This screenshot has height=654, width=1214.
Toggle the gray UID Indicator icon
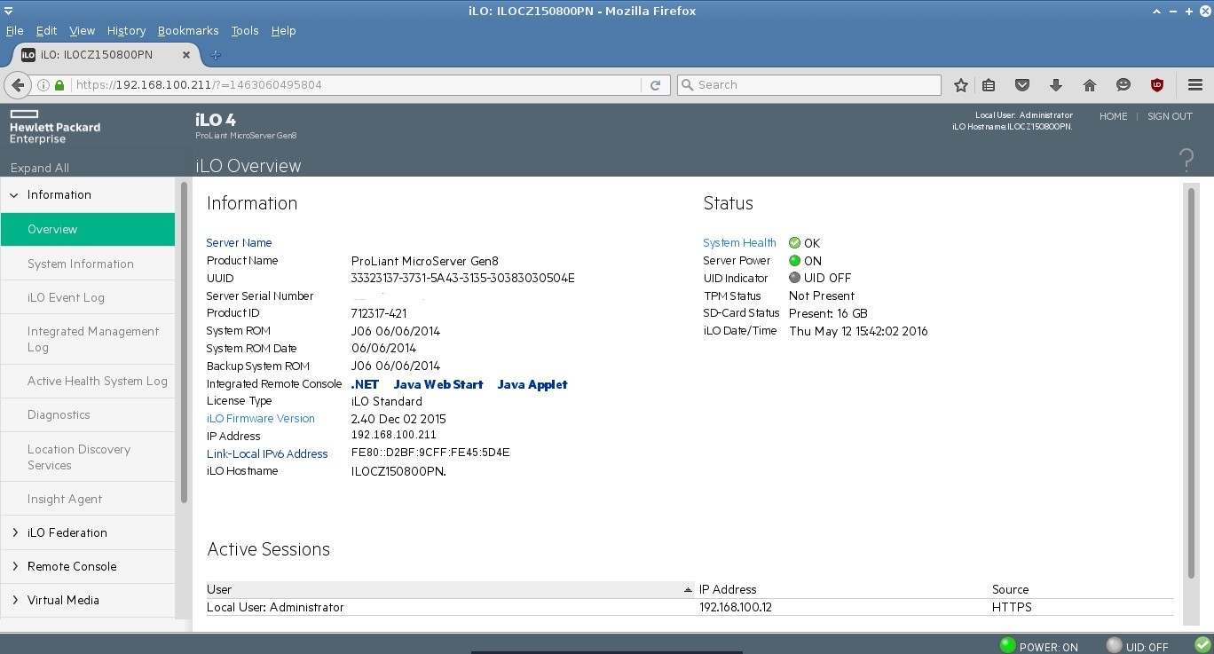[794, 278]
